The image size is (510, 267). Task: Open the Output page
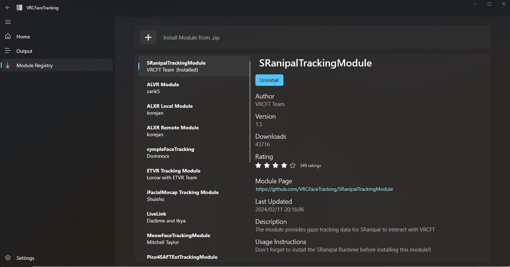24,51
